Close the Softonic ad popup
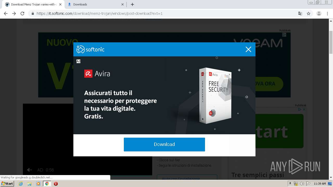Screen dimensions: 333x187 tap(248, 49)
